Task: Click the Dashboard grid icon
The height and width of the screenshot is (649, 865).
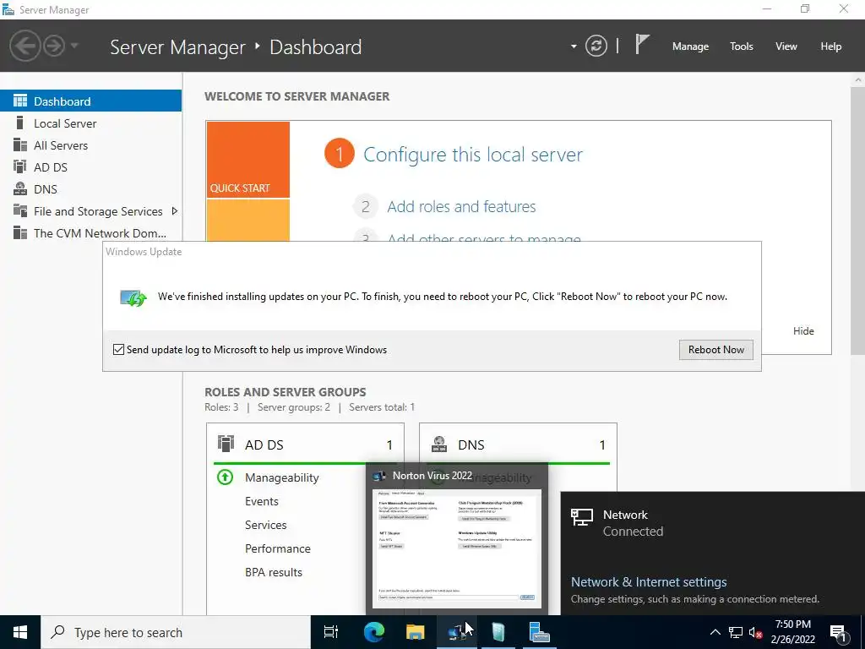Action: pos(20,101)
